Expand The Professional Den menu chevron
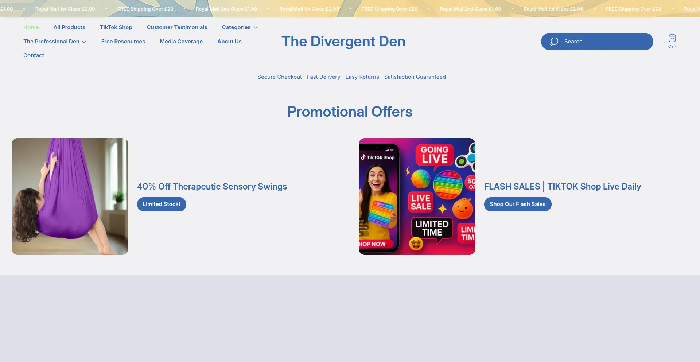 [84, 42]
